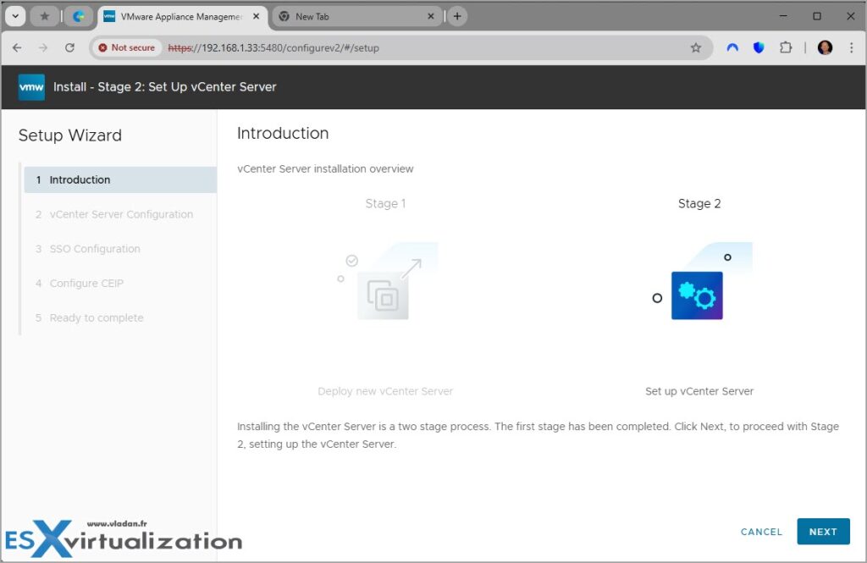Click NEXT to proceed with Stage 2
This screenshot has height=563, width=867.
822,532
